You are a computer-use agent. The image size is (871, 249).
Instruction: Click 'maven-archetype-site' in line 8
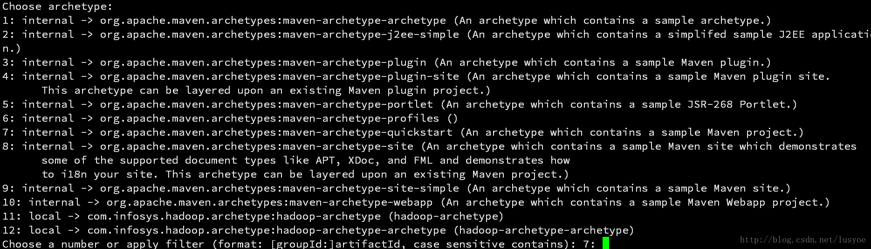(348, 146)
